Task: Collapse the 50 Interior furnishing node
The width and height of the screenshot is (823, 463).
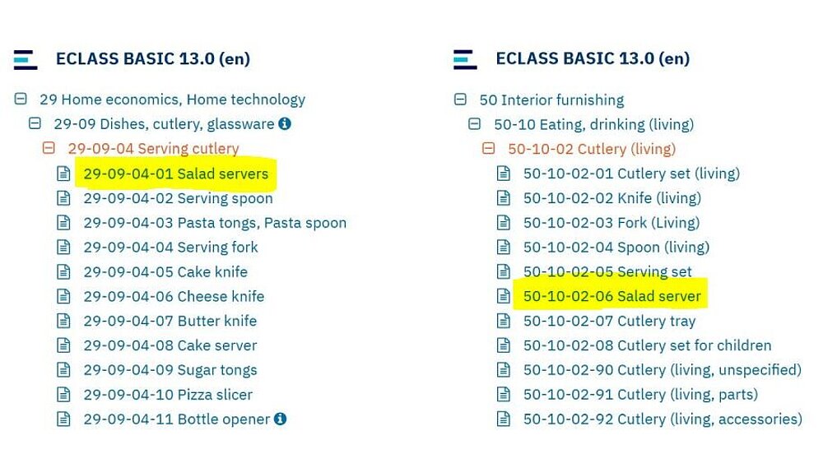Action: (x=460, y=100)
